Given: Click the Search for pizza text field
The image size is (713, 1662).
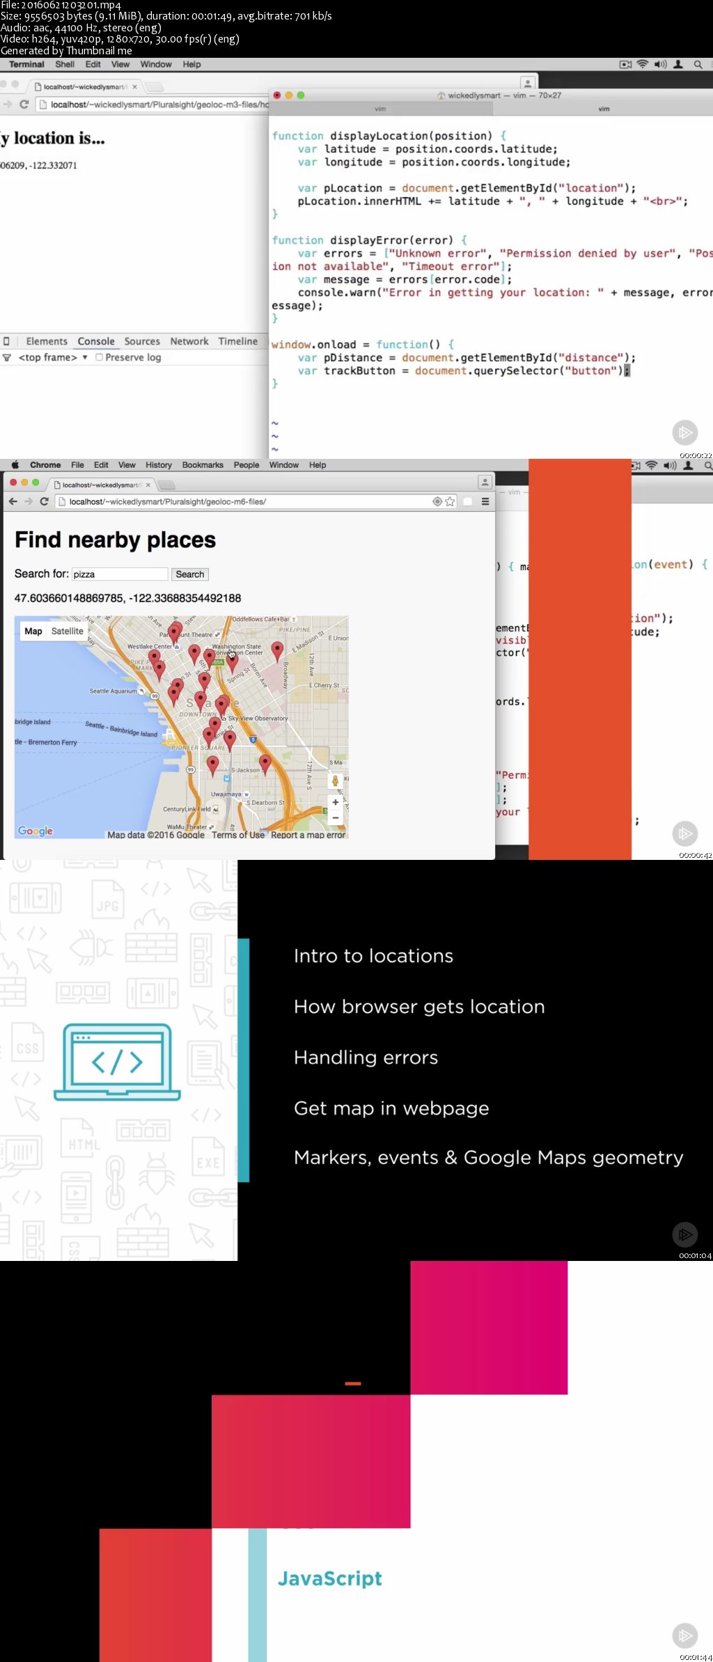Looking at the screenshot, I should click(x=120, y=574).
